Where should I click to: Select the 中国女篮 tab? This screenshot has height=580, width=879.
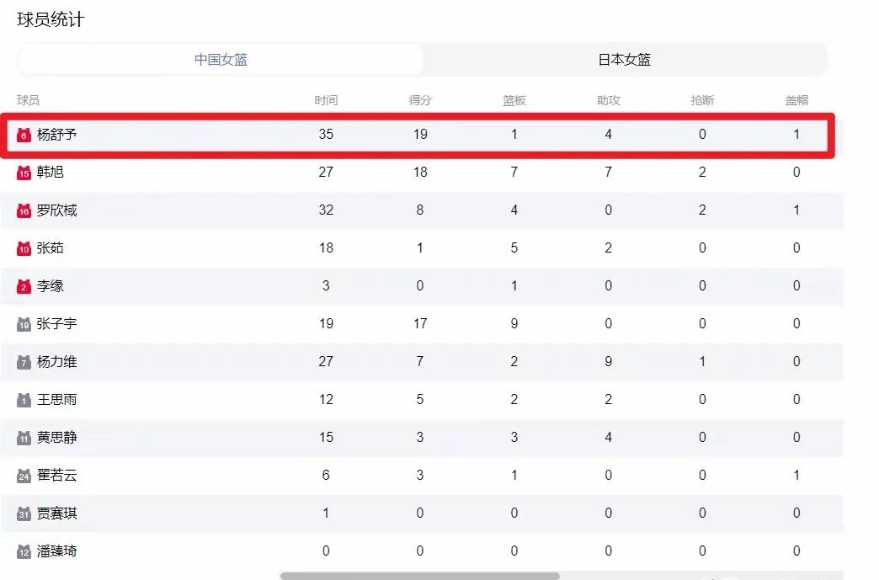click(221, 60)
